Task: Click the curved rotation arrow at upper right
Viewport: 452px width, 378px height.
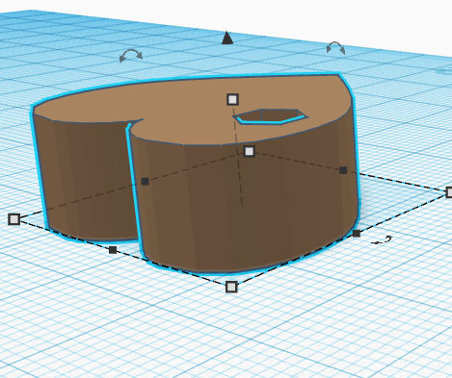Action: coord(335,48)
